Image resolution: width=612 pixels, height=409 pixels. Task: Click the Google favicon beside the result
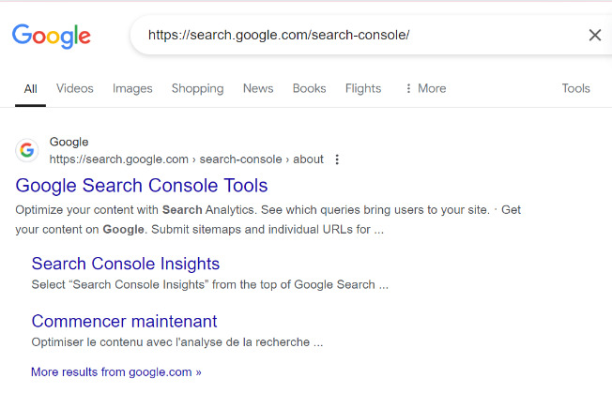click(26, 150)
